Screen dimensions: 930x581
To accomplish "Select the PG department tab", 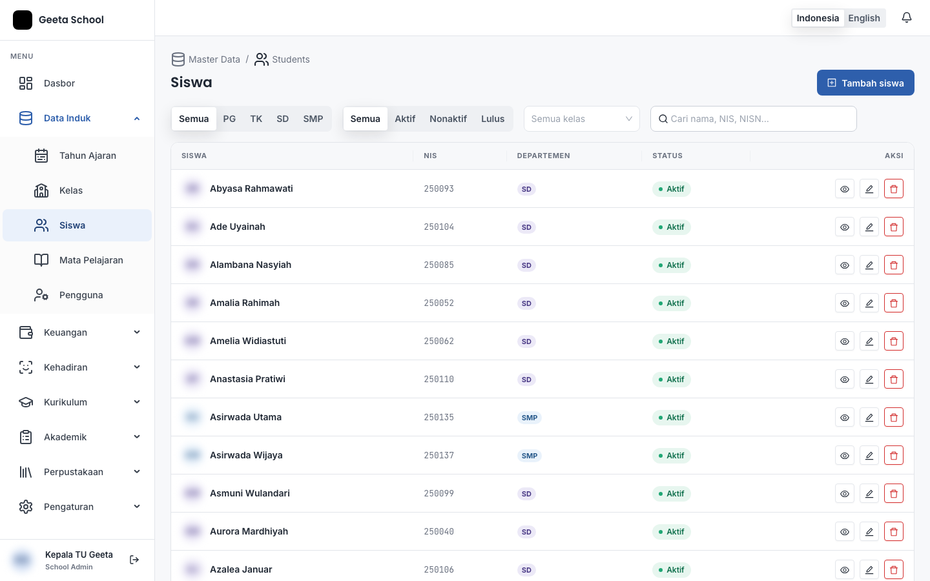I will pyautogui.click(x=229, y=119).
